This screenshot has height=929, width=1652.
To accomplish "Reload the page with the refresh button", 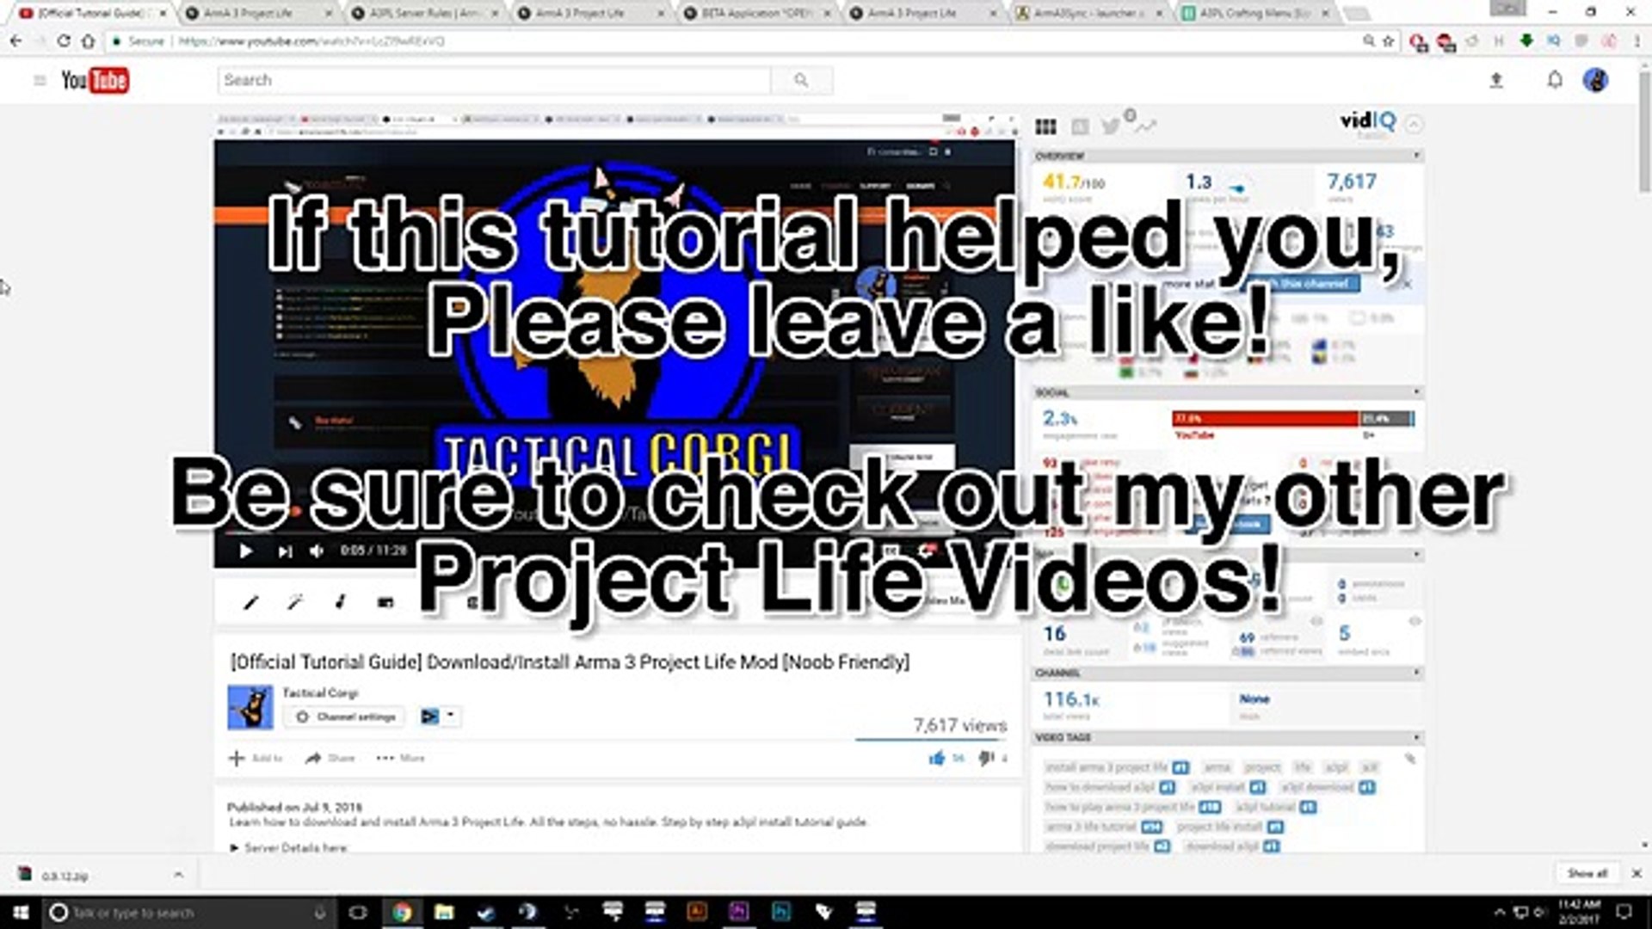I will (64, 40).
